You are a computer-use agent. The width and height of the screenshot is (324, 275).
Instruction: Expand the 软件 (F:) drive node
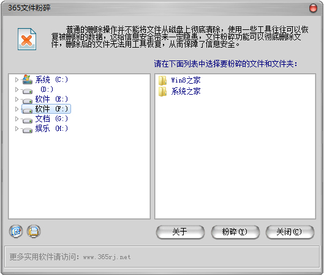[17, 109]
